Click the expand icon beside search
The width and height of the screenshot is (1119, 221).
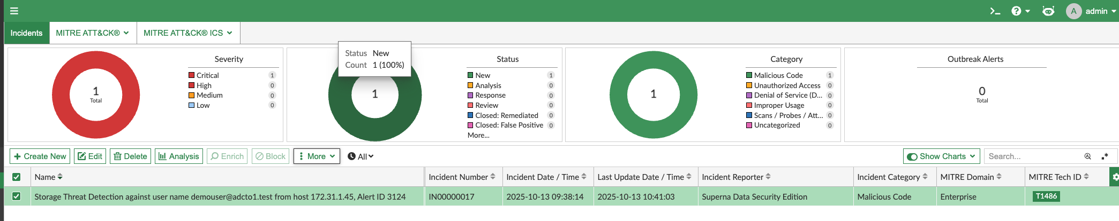click(x=1105, y=156)
